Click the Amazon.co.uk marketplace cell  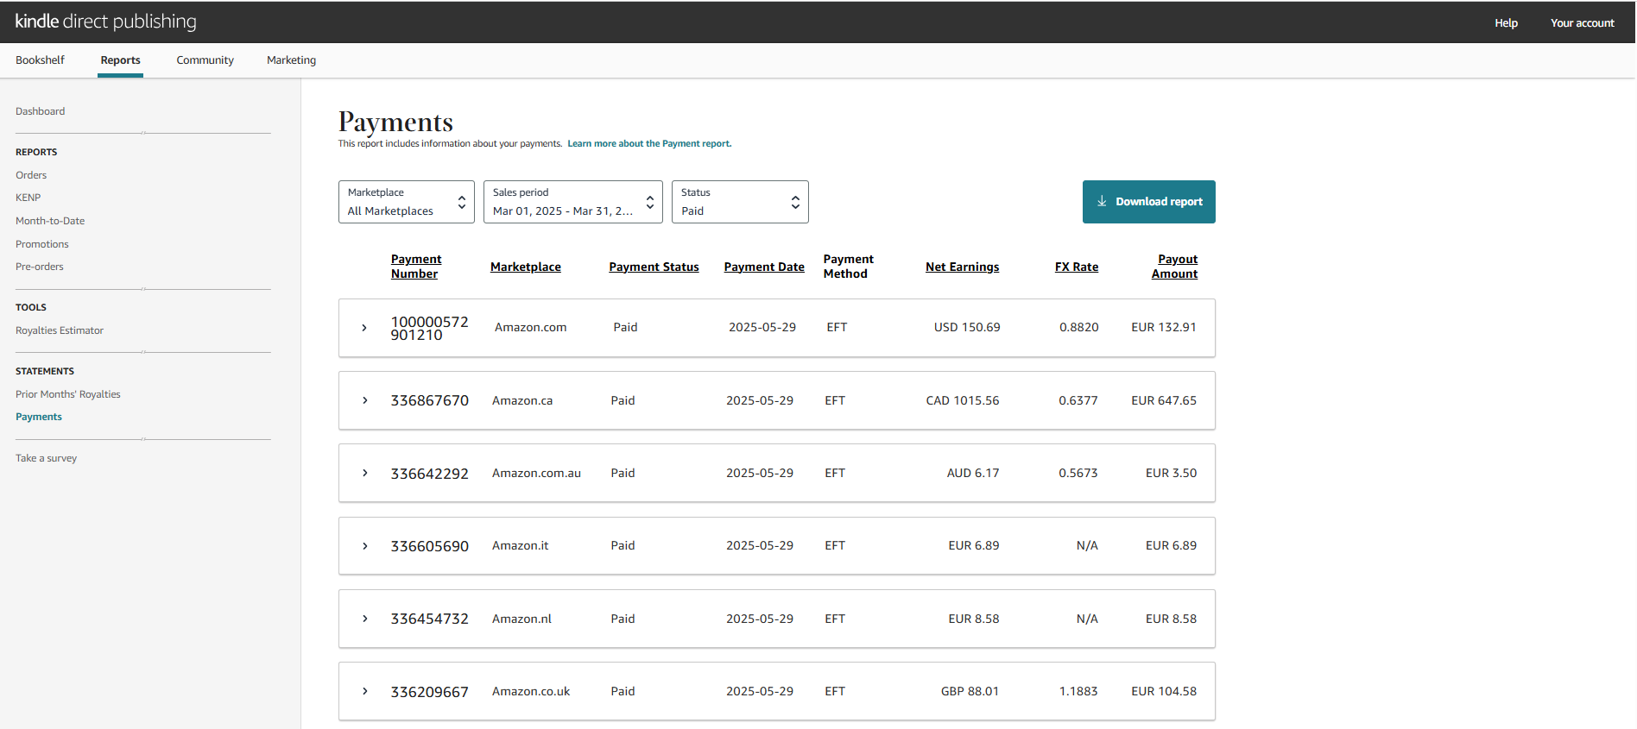(531, 692)
